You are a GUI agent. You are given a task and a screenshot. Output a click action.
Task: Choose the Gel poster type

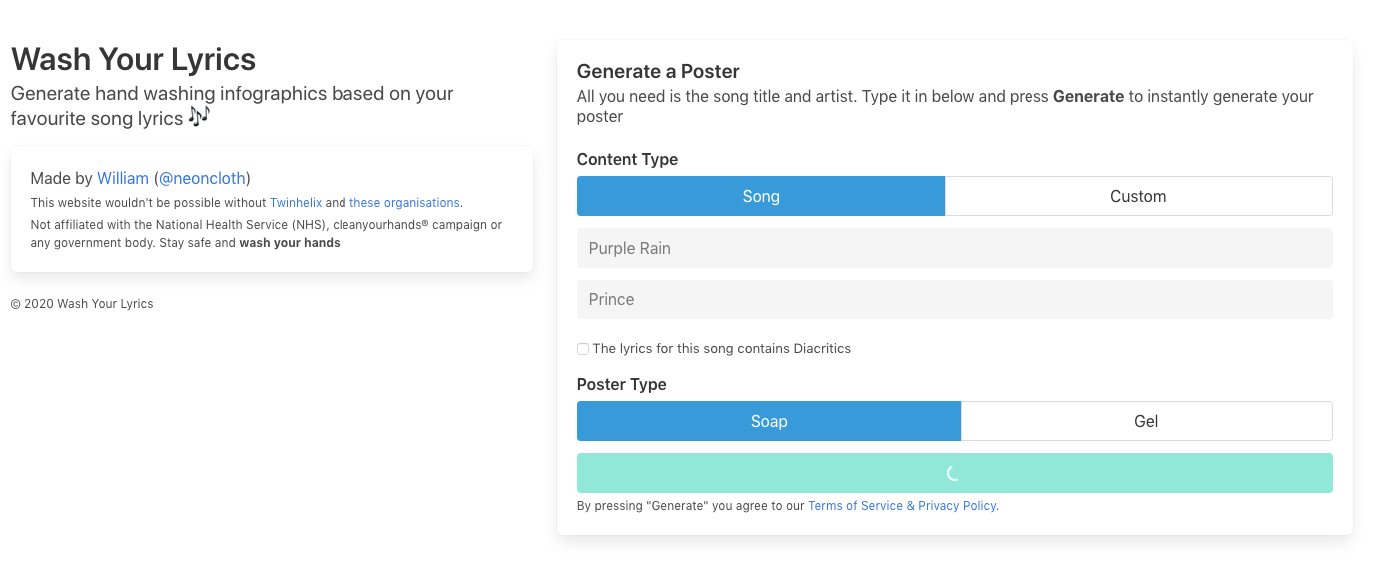tap(1146, 421)
